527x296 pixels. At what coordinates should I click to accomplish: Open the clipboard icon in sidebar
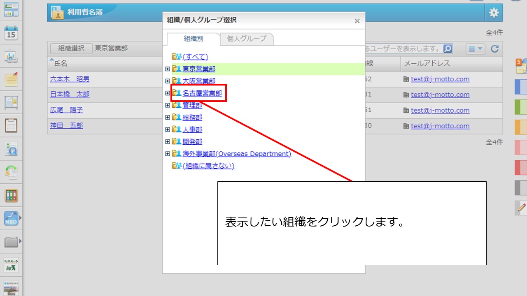(11, 125)
